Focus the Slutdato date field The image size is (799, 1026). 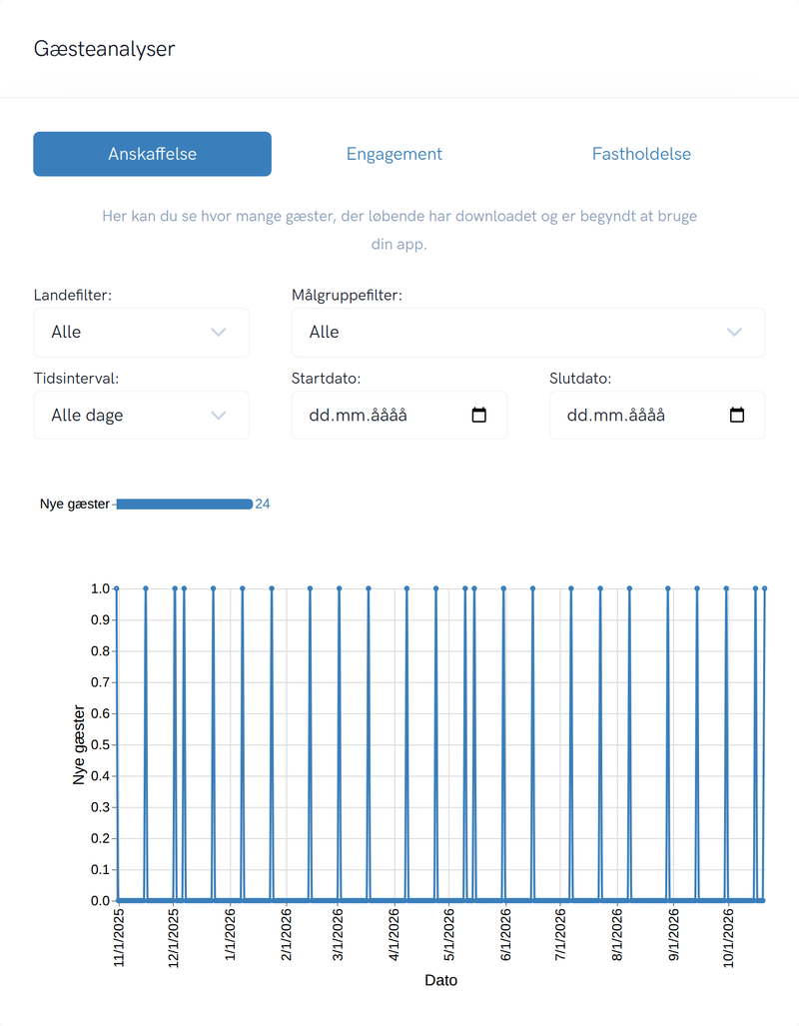click(x=657, y=415)
